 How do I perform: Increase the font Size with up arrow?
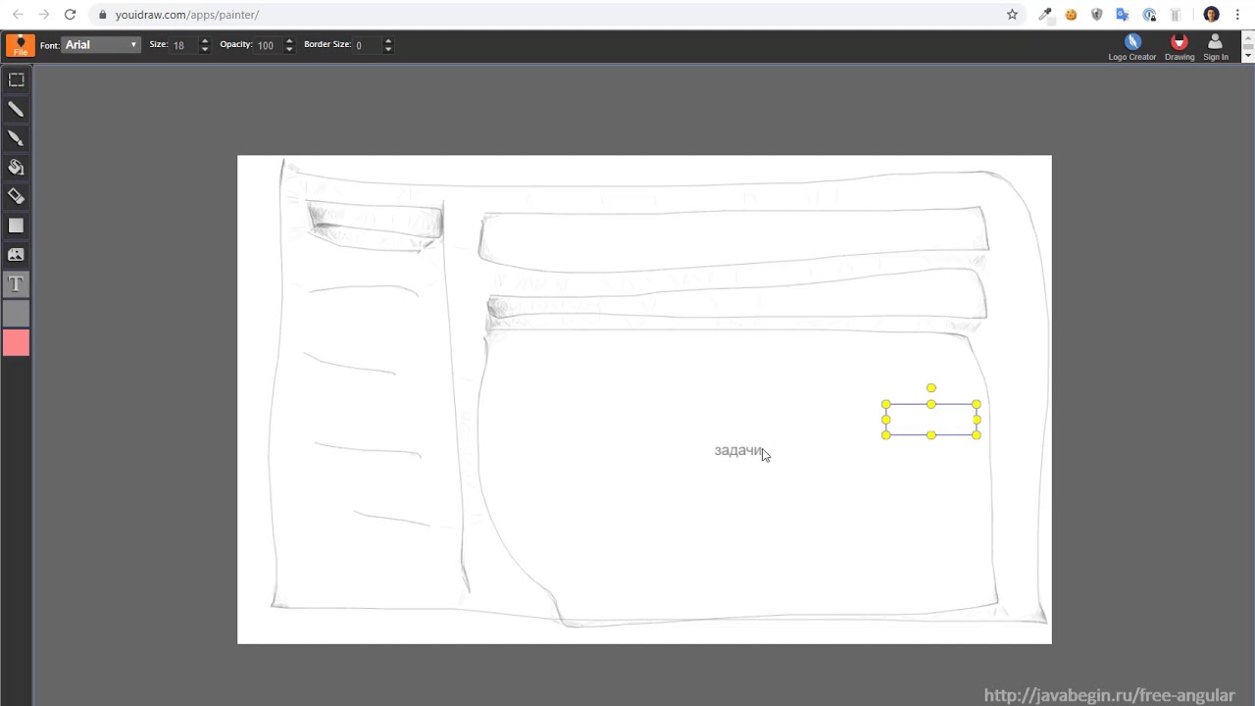point(204,41)
